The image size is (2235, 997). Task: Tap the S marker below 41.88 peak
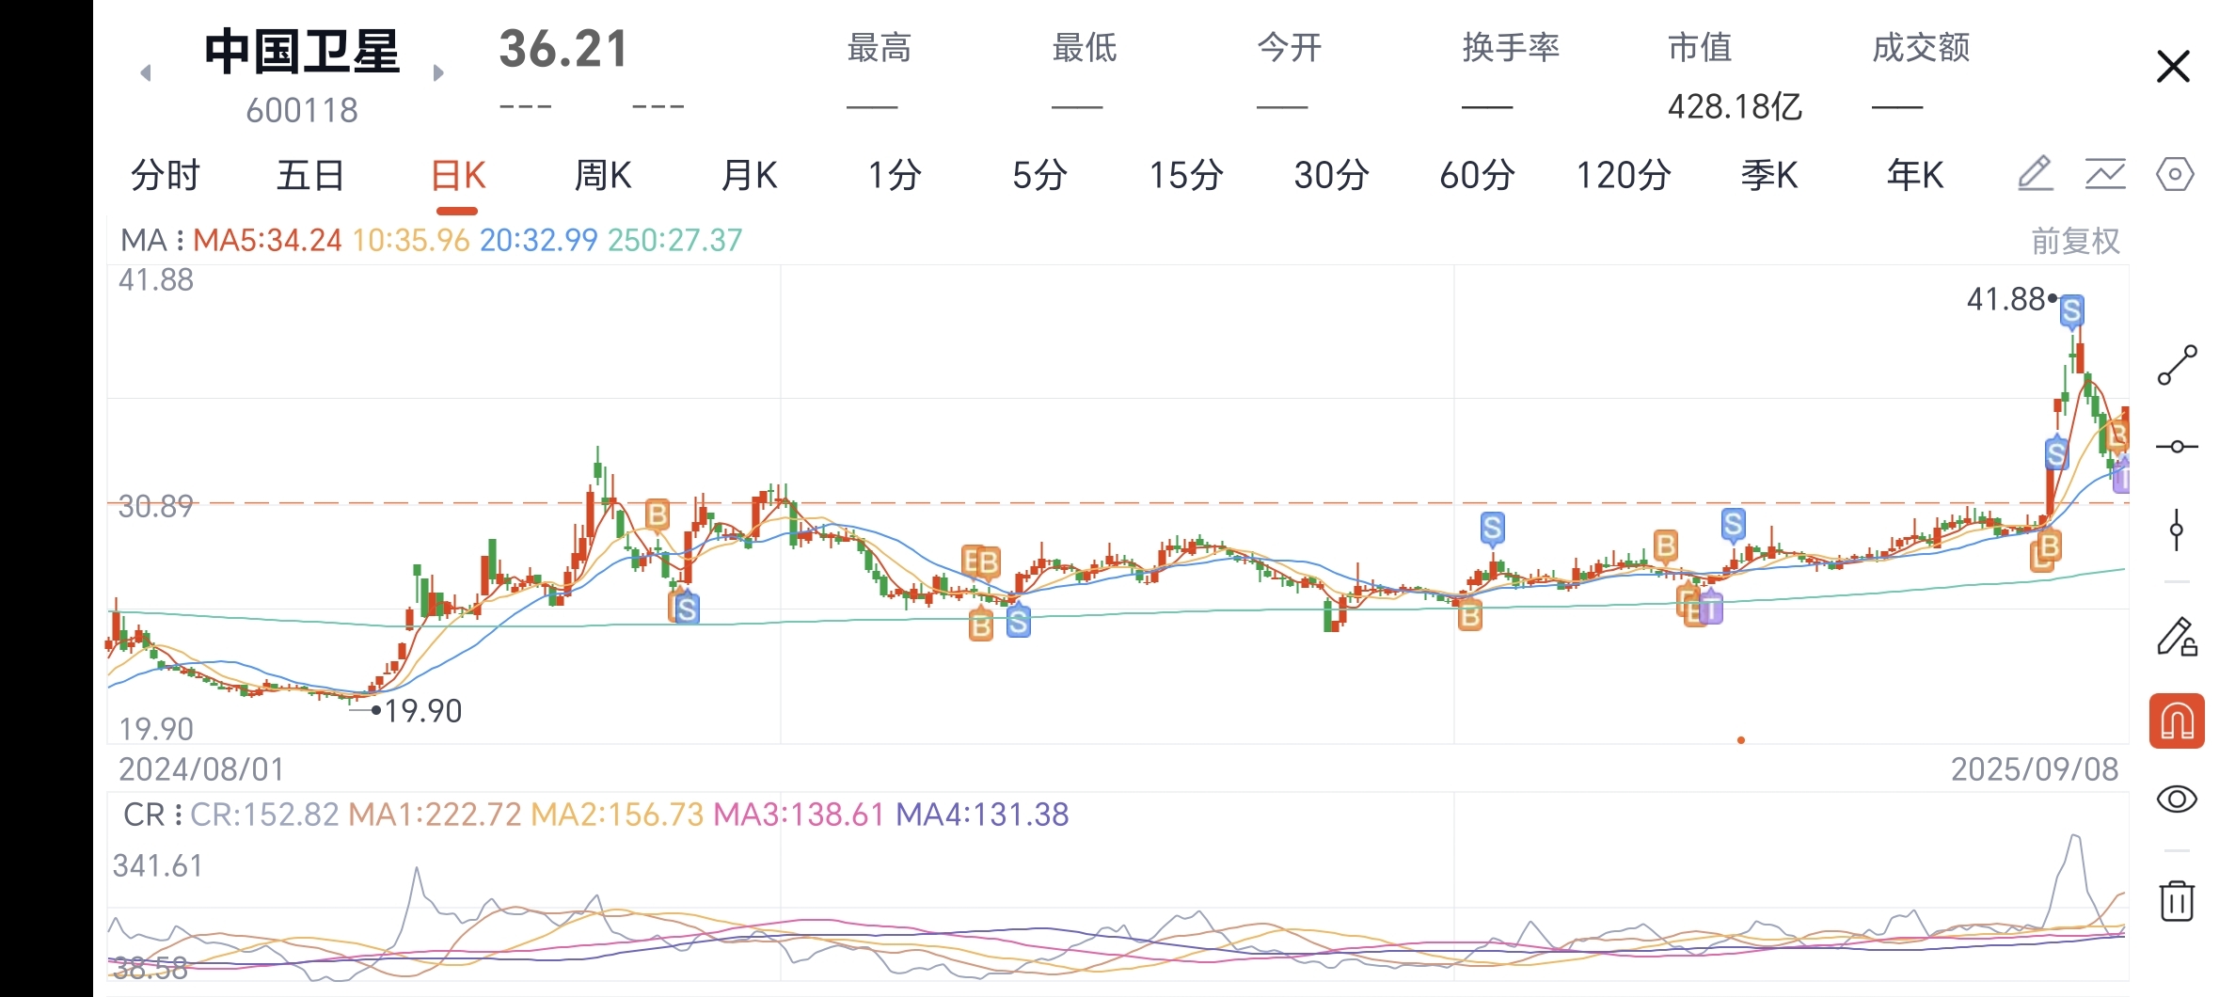2057,454
